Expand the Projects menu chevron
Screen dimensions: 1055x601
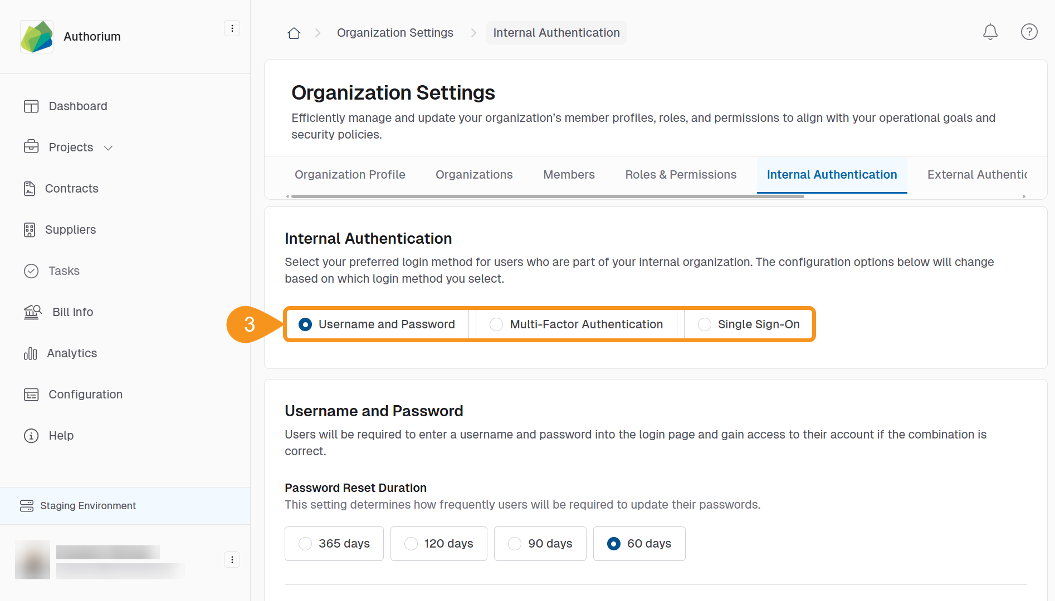click(x=109, y=148)
